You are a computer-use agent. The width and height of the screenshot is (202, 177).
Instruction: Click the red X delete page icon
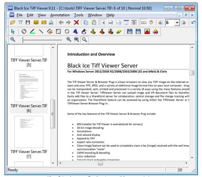click(x=76, y=23)
